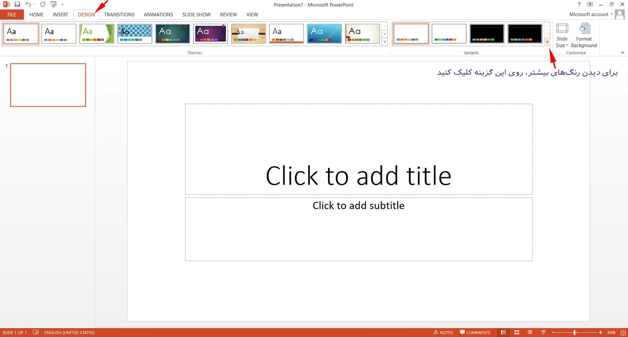The width and height of the screenshot is (628, 337).
Task: Expand the Themes gallery More button
Action: (385, 41)
